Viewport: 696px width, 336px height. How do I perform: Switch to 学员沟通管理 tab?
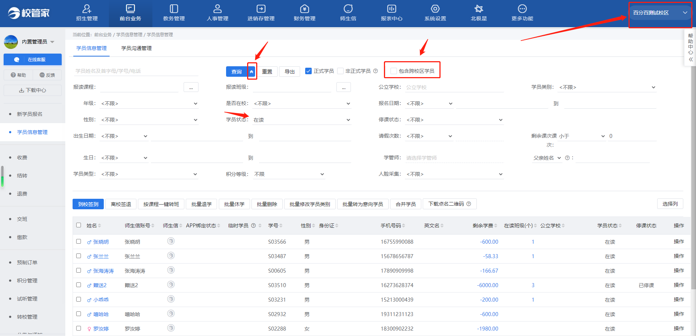click(136, 48)
